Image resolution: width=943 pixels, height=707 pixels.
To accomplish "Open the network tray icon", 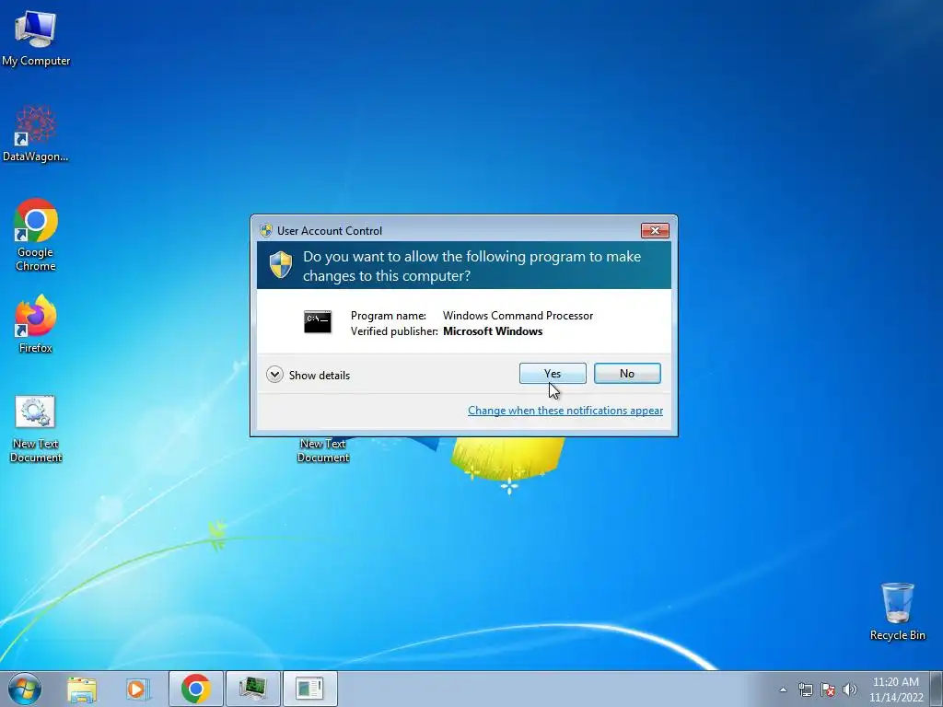I will coord(805,690).
